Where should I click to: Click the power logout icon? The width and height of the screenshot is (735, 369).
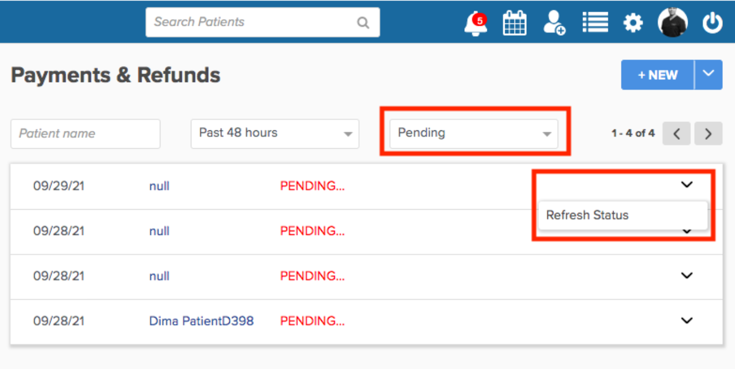[x=712, y=23]
